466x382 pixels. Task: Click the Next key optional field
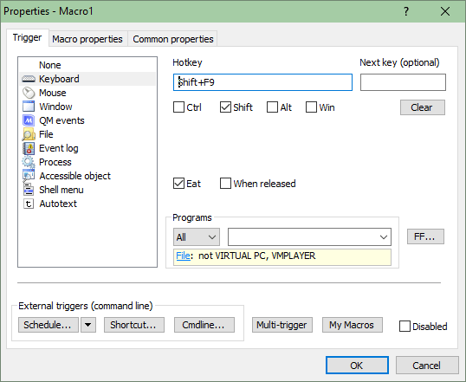point(403,82)
